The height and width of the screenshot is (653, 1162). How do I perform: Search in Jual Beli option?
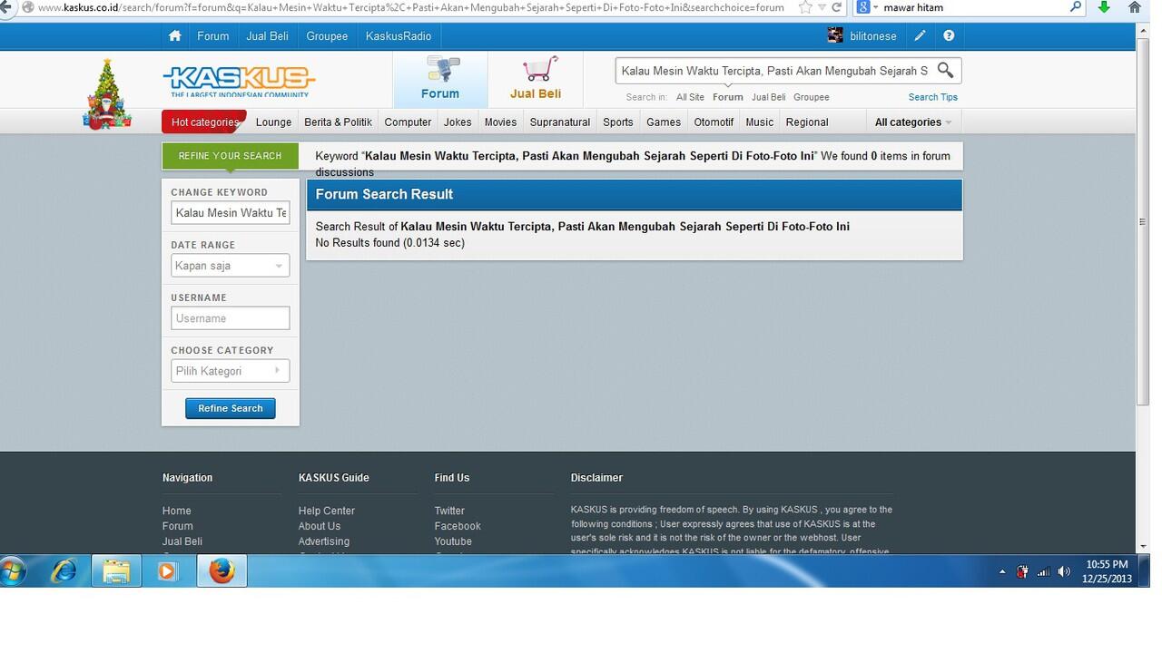[x=769, y=97]
